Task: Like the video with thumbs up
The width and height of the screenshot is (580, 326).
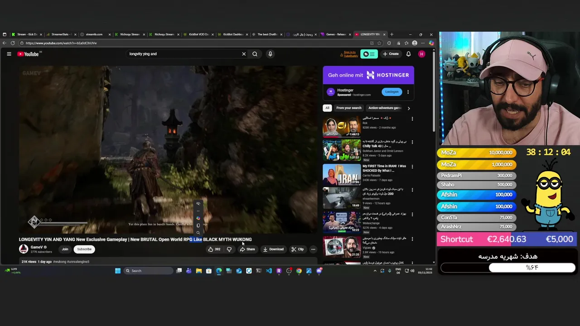Action: tap(214, 249)
